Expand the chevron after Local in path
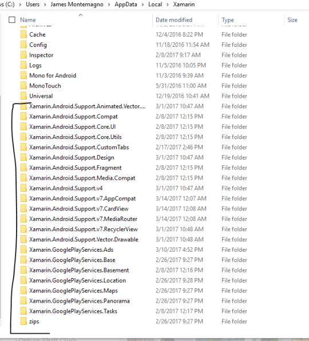309x341 pixels. (168, 5)
